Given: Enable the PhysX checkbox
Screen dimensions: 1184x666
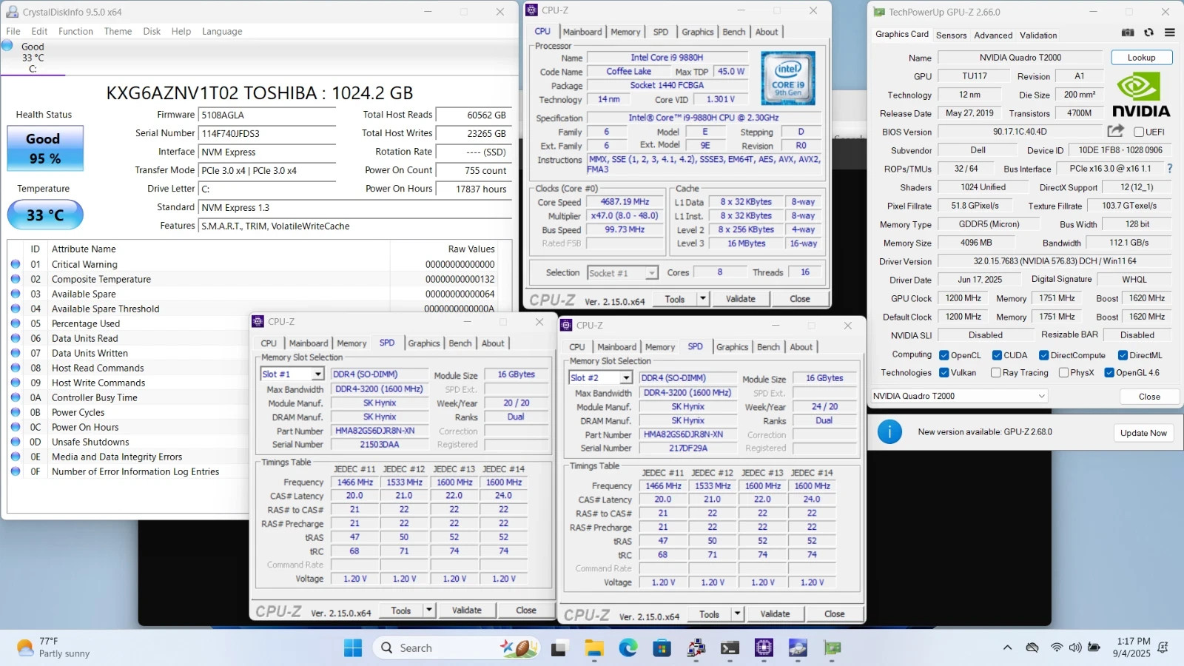Looking at the screenshot, I should (1063, 373).
